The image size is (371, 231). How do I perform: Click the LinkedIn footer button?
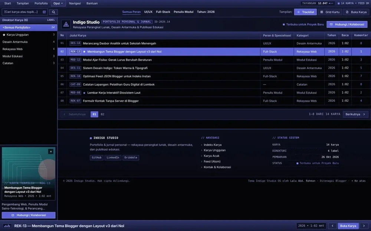[113, 158]
